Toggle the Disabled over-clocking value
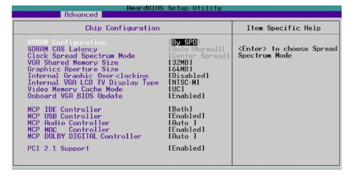Screen dimensions: 353x187 pos(189,76)
